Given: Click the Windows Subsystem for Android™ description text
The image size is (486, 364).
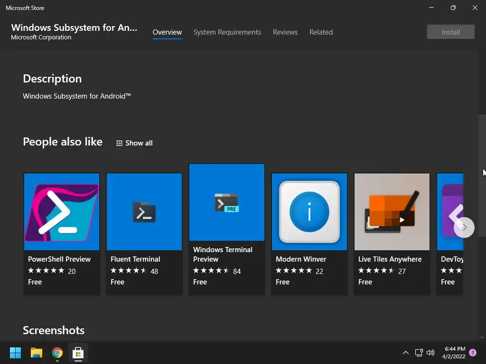Looking at the screenshot, I should tap(77, 96).
